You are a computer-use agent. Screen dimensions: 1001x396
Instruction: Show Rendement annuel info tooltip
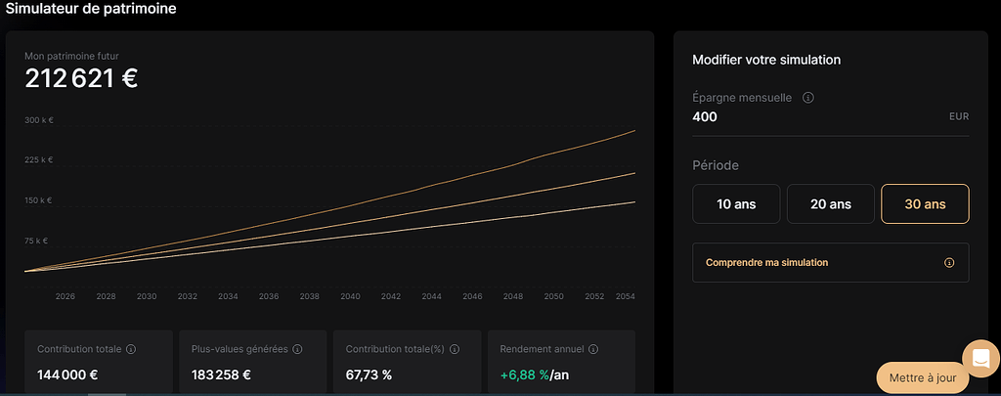point(592,349)
